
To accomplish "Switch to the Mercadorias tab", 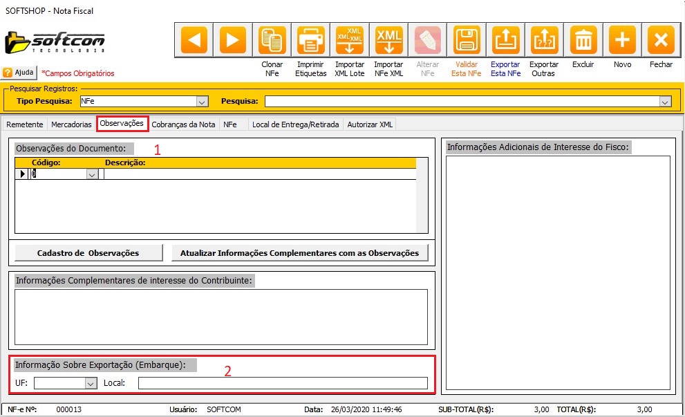I will point(72,124).
